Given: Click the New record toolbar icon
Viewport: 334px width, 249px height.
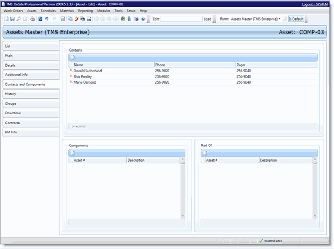Looking at the screenshot, I should [7, 19].
